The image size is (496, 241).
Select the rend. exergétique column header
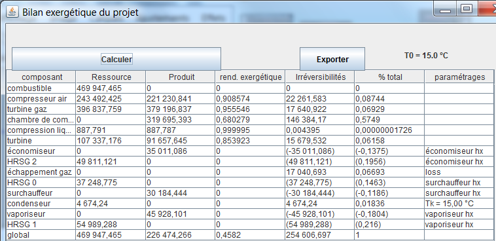[x=250, y=77]
